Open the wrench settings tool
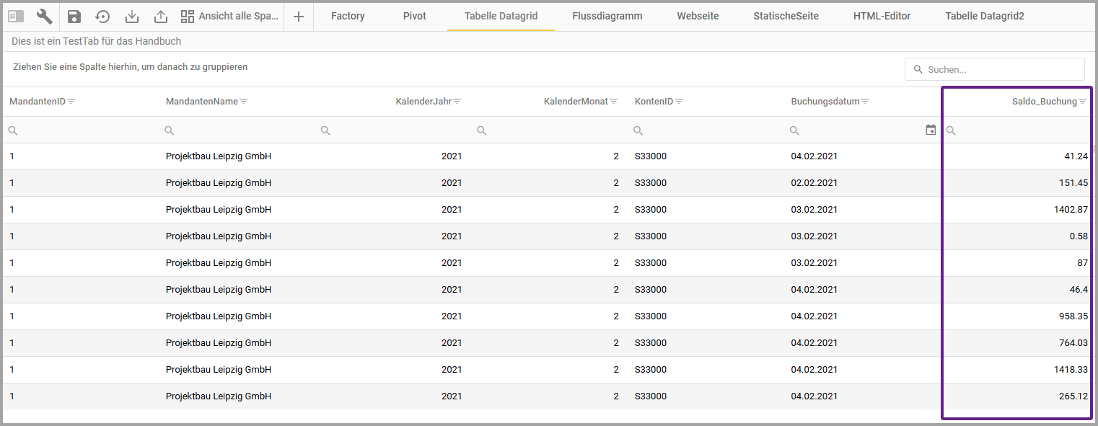Screen dimensions: 1098x426 point(44,16)
